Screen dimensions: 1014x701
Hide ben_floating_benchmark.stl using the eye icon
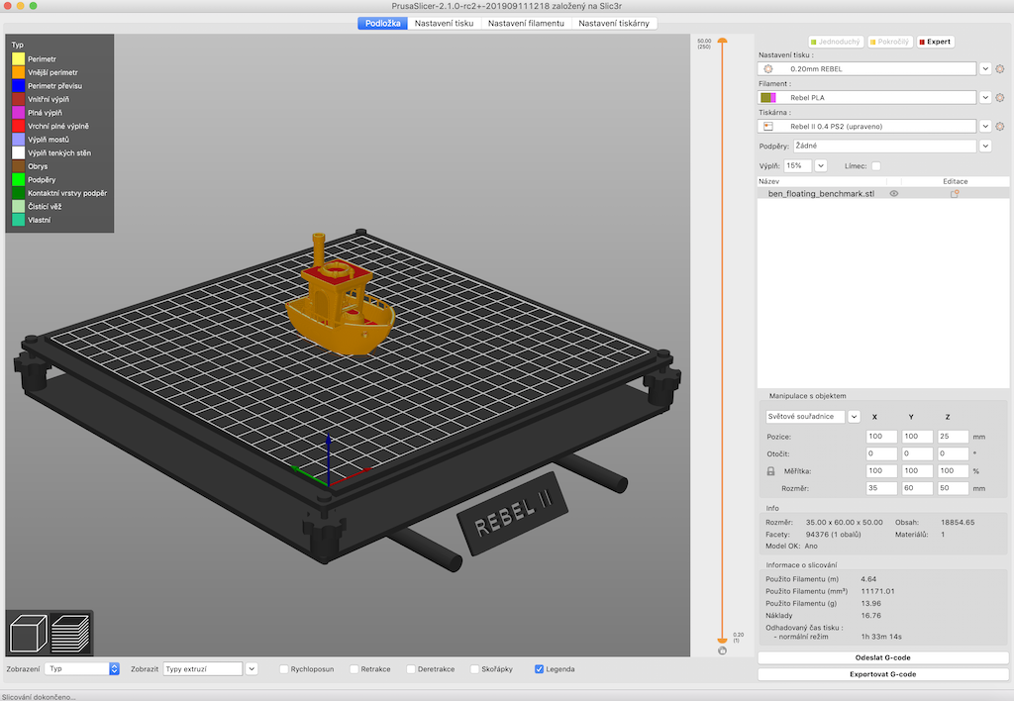point(893,194)
